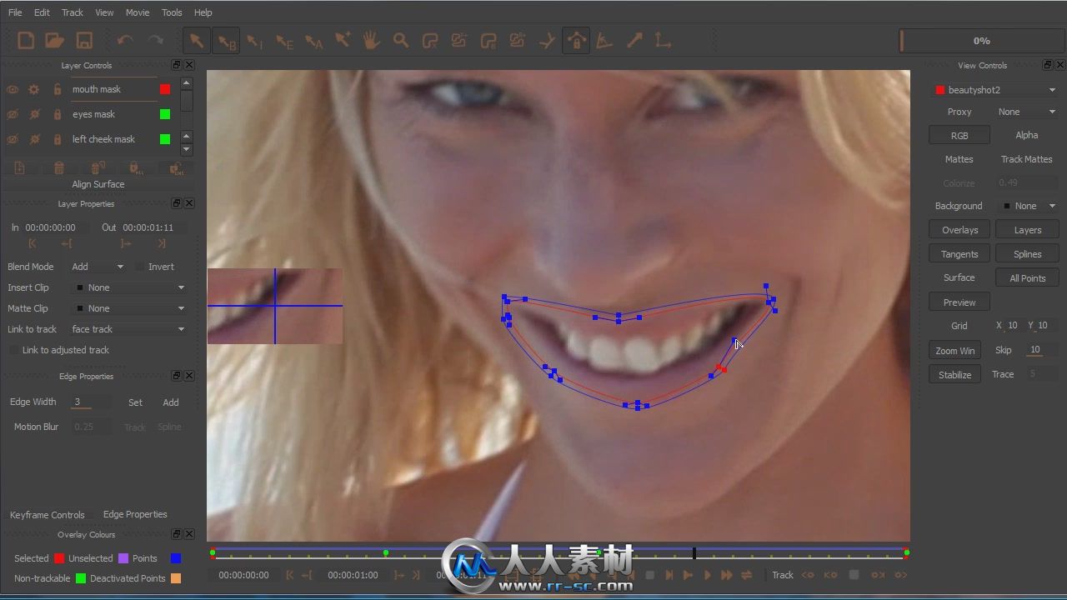Select the Add Point tool
Viewport: 1067px width, 600px height.
[x=343, y=40]
